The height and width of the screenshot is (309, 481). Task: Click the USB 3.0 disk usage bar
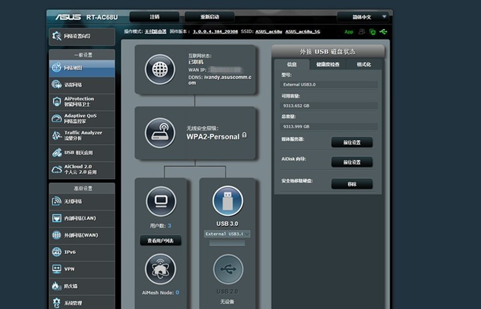point(227,243)
